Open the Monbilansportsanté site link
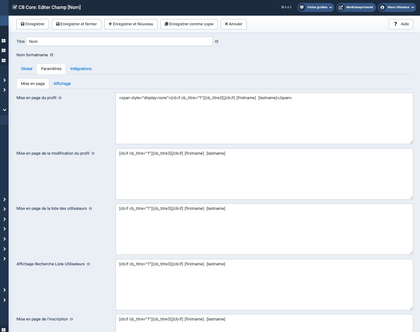The width and height of the screenshot is (420, 332). 356,7
